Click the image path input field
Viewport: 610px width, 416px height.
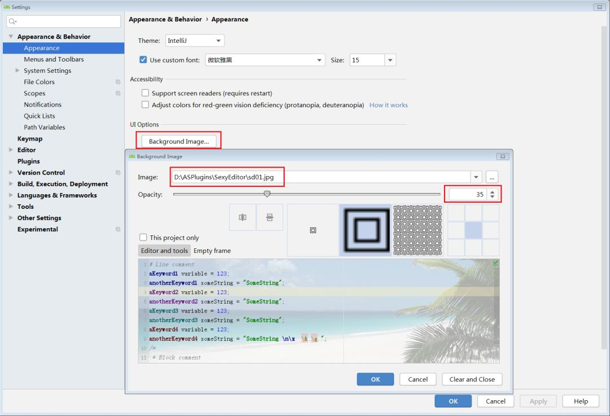tap(321, 177)
